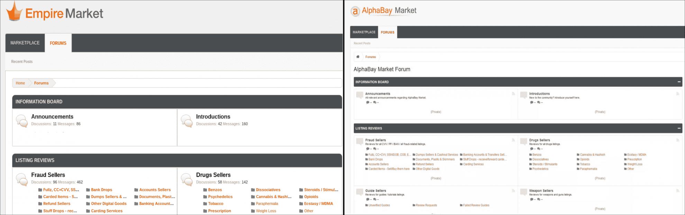Switch to Empire Market's Marketplace tab
The width and height of the screenshot is (685, 215).
(x=25, y=43)
